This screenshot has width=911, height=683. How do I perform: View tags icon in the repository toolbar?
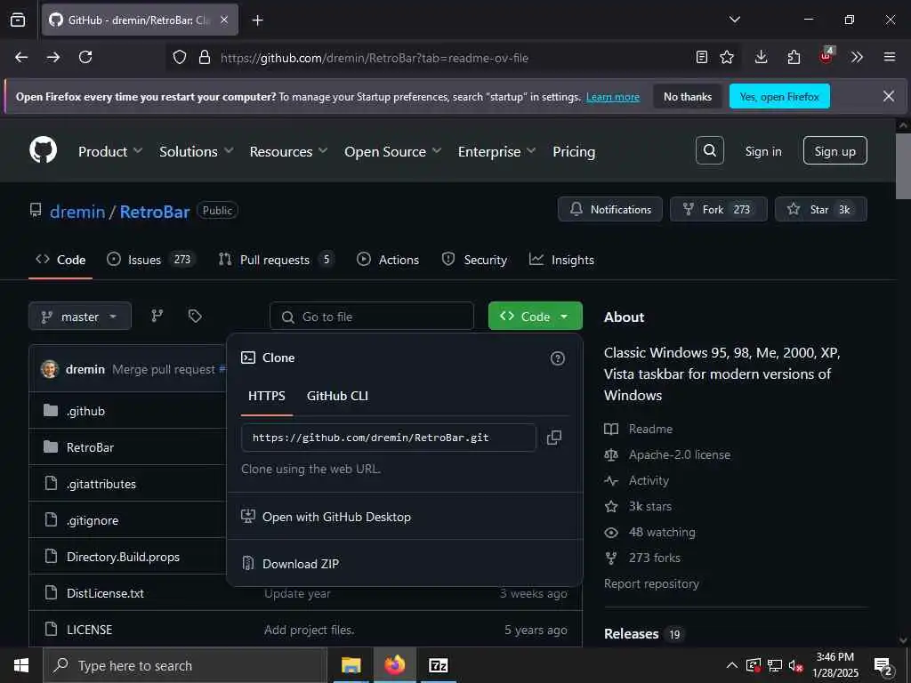pyautogui.click(x=195, y=316)
